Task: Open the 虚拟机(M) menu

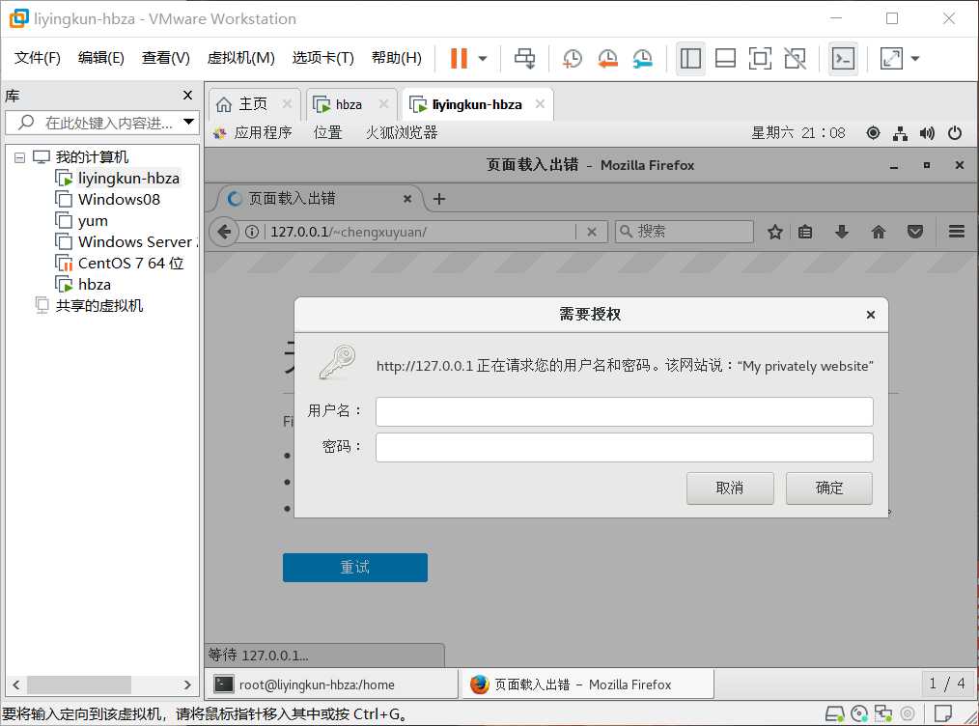Action: (241, 58)
